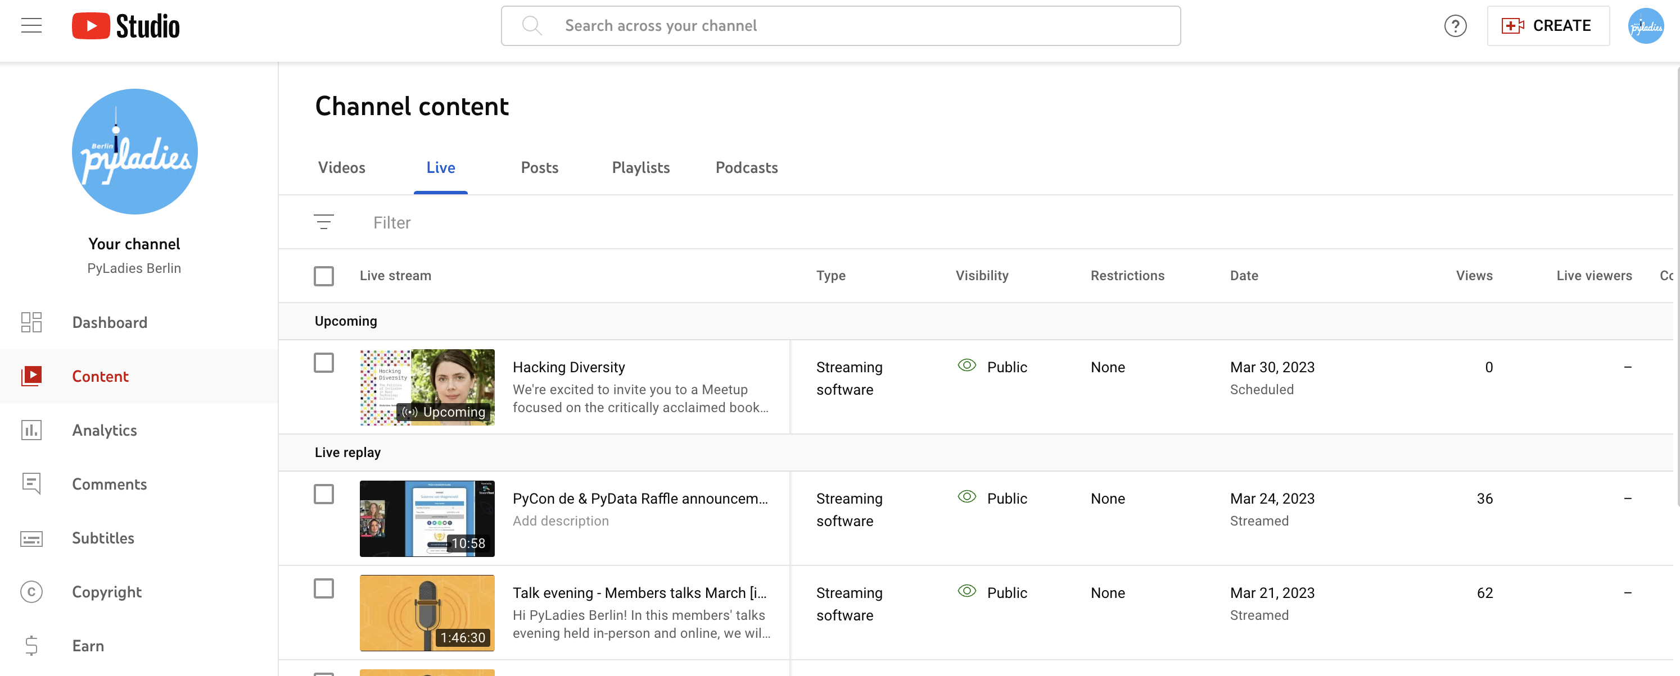
Task: Click the Search across your channel field
Action: 841,26
